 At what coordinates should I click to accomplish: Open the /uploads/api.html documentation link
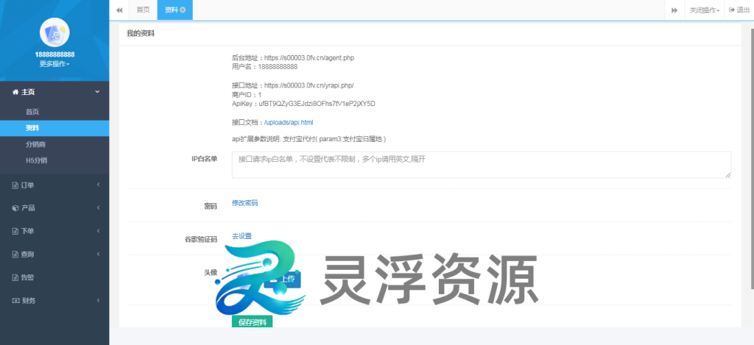[289, 123]
